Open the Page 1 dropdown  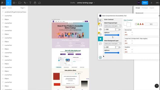tap(23, 8)
